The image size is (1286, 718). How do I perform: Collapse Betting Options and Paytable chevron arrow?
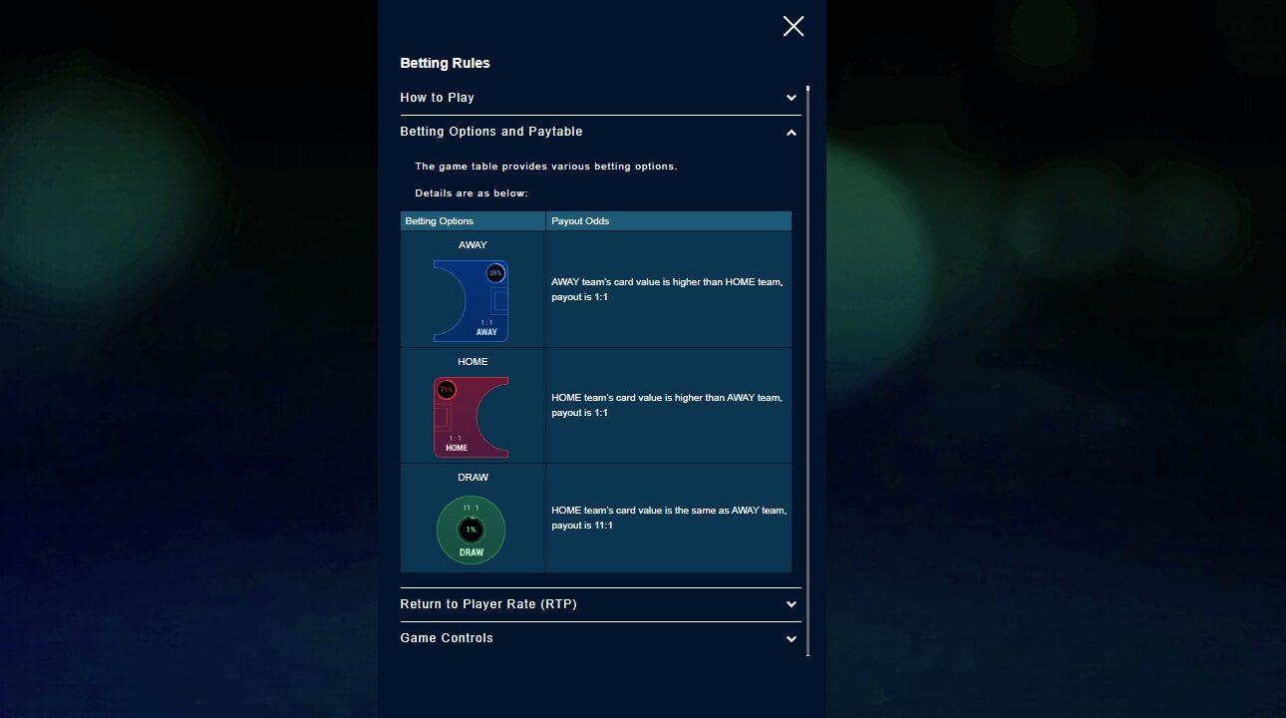point(791,132)
